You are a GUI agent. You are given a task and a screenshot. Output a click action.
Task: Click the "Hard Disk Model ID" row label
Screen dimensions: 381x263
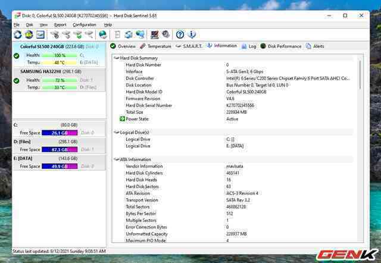[144, 92]
